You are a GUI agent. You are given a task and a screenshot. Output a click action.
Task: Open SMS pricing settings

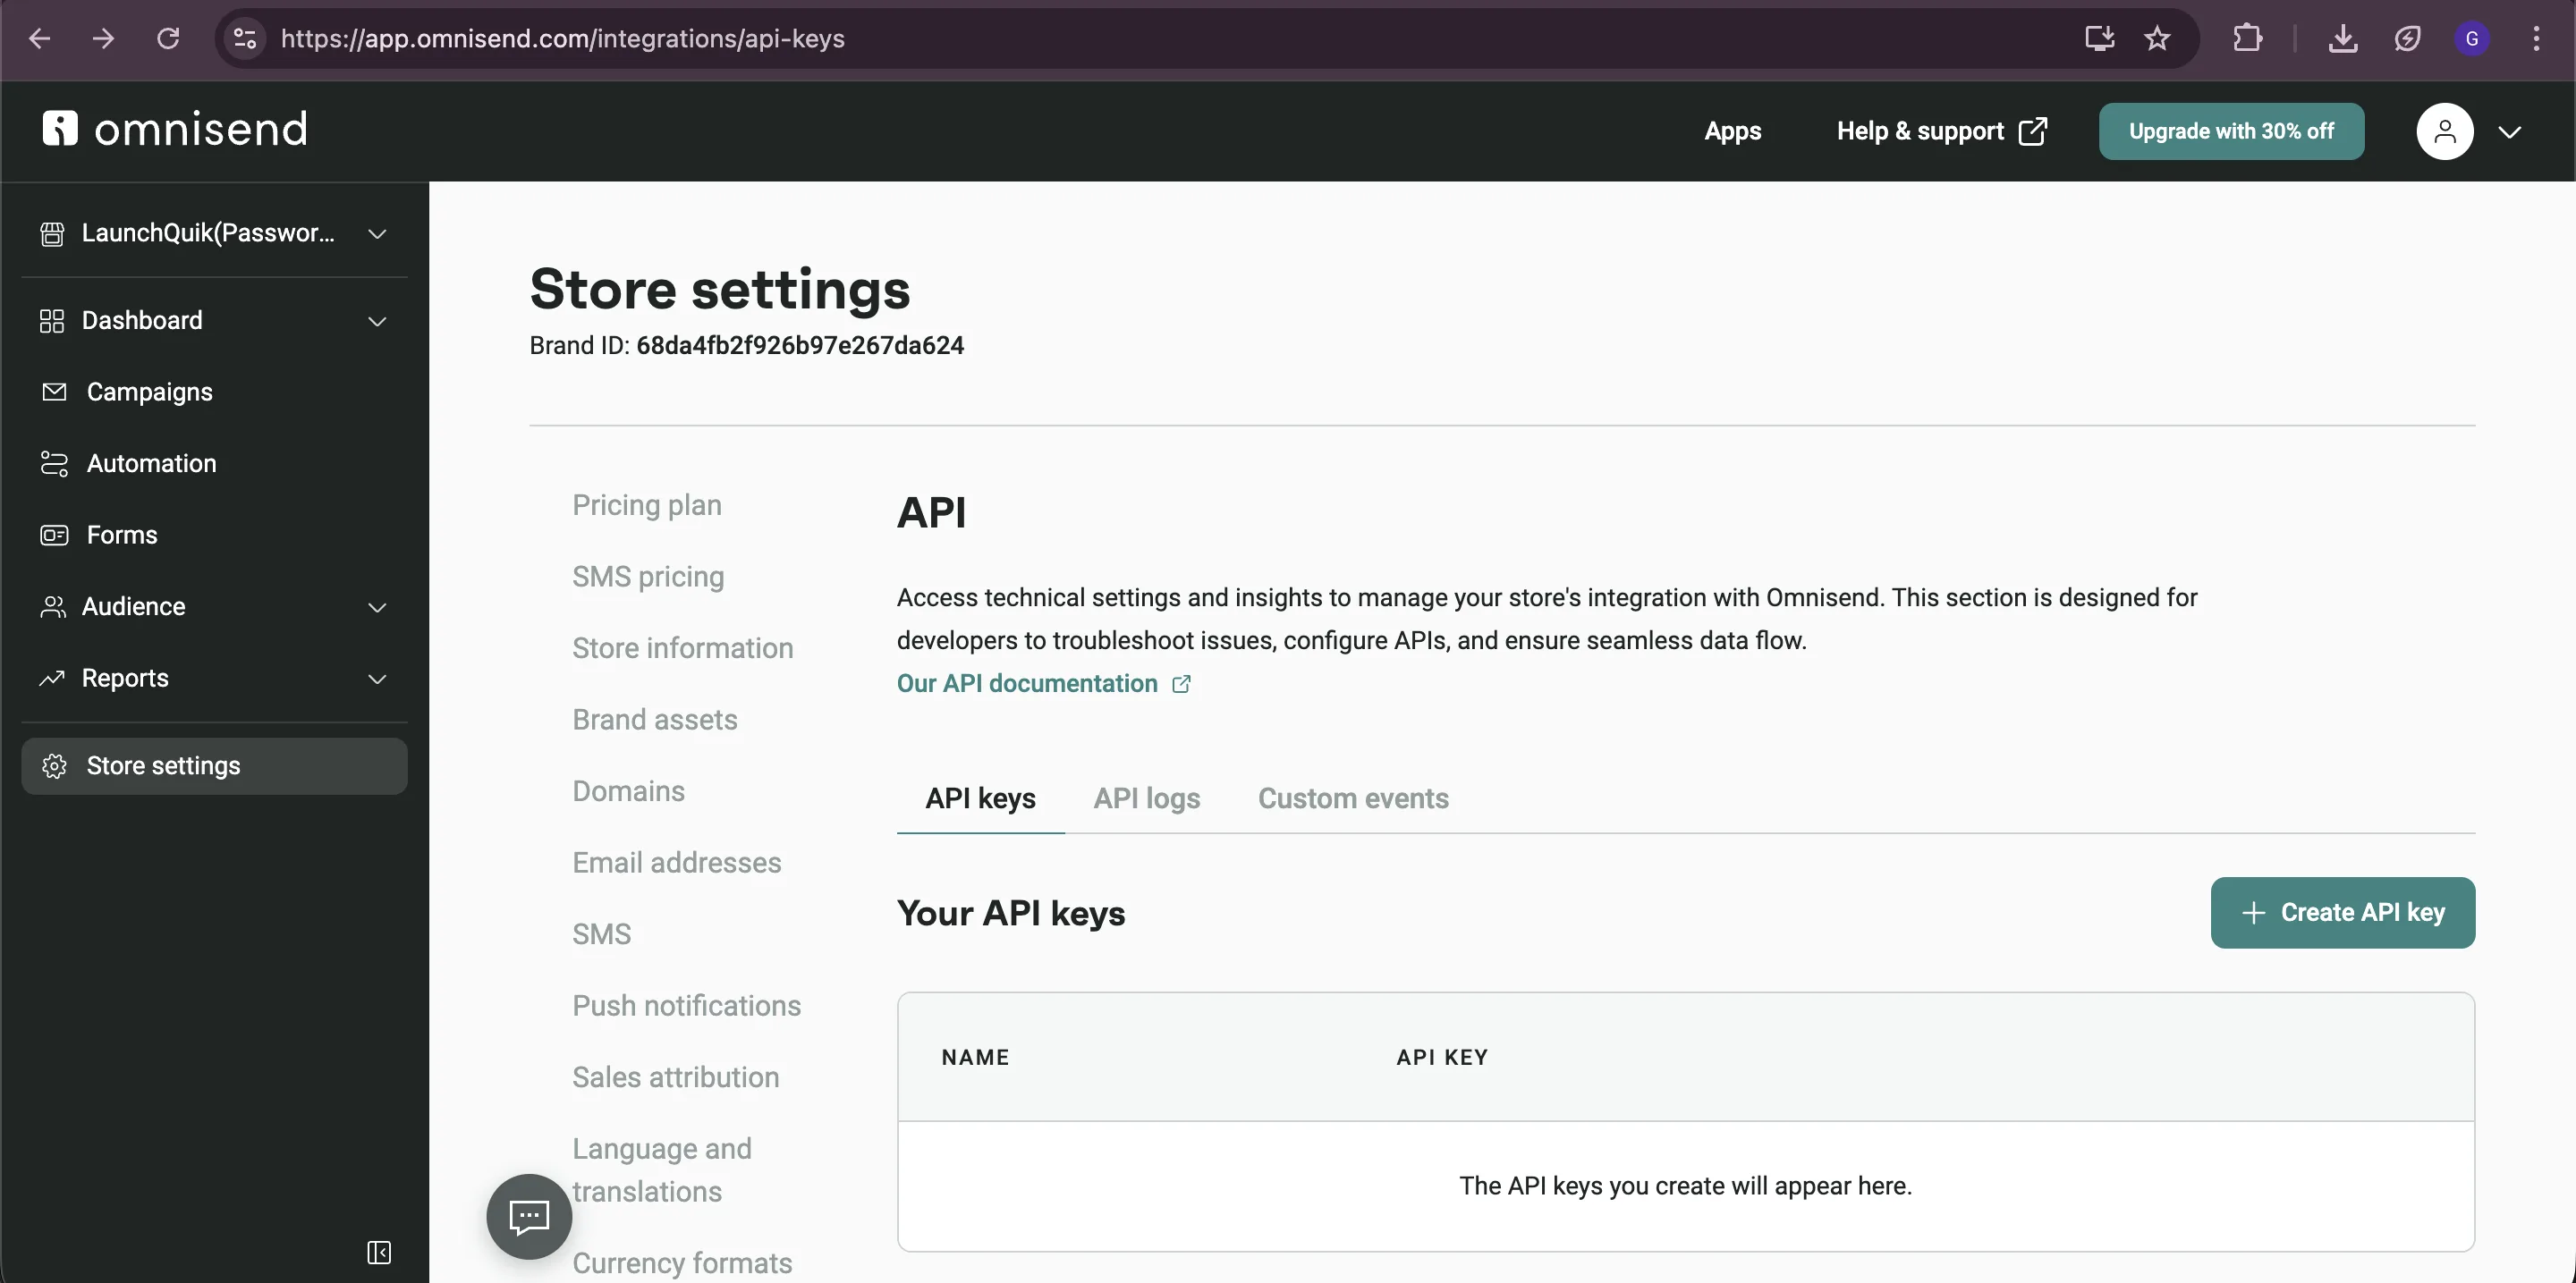pyautogui.click(x=648, y=577)
